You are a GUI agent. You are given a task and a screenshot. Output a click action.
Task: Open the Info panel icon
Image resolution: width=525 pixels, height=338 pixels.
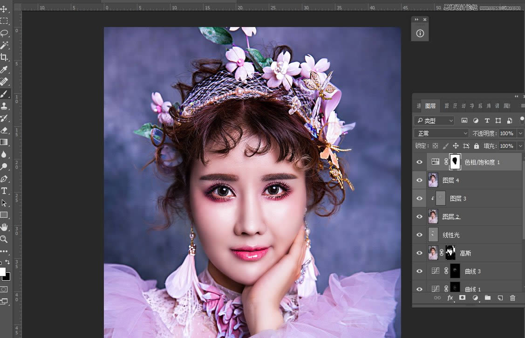(x=420, y=34)
